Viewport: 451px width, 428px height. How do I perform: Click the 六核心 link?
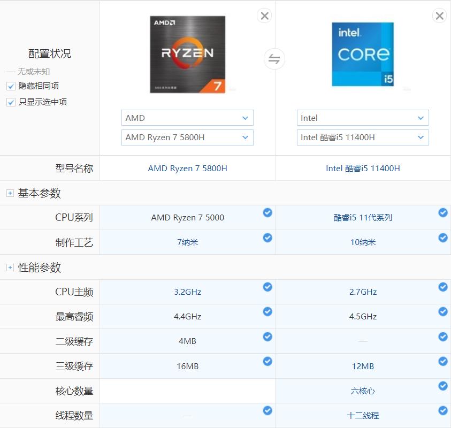pos(363,391)
